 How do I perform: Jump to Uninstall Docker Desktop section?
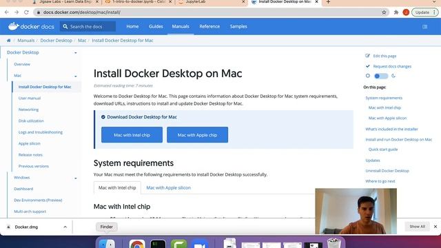[x=387, y=171]
